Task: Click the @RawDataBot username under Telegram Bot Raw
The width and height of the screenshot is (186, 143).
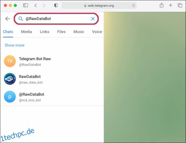Action: tap(30, 65)
